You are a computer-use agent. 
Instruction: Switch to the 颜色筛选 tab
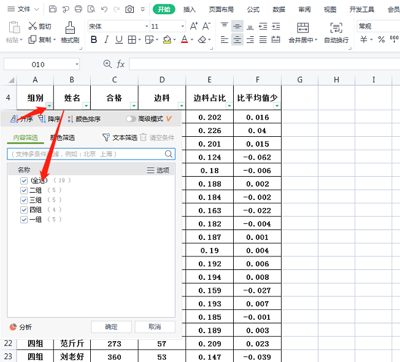pyautogui.click(x=63, y=138)
